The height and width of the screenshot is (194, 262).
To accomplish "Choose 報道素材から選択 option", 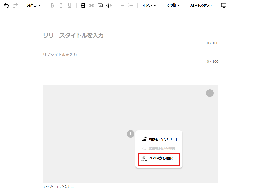I will pyautogui.click(x=159, y=149).
